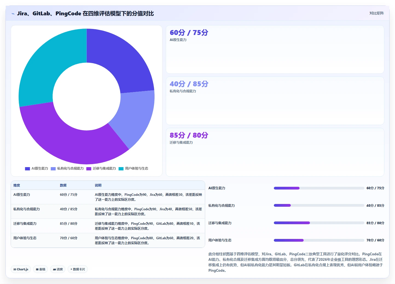Image resolution: width=395 pixels, height=284 pixels.
Task: Click the 40分 / 85分 card value
Action: [x=189, y=84]
